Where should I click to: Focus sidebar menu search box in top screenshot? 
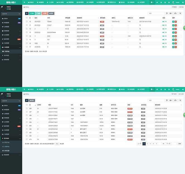tap(10, 14)
